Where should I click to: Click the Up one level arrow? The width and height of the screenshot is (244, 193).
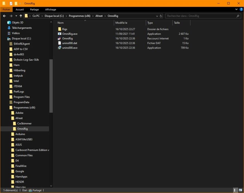click(x=21, y=16)
